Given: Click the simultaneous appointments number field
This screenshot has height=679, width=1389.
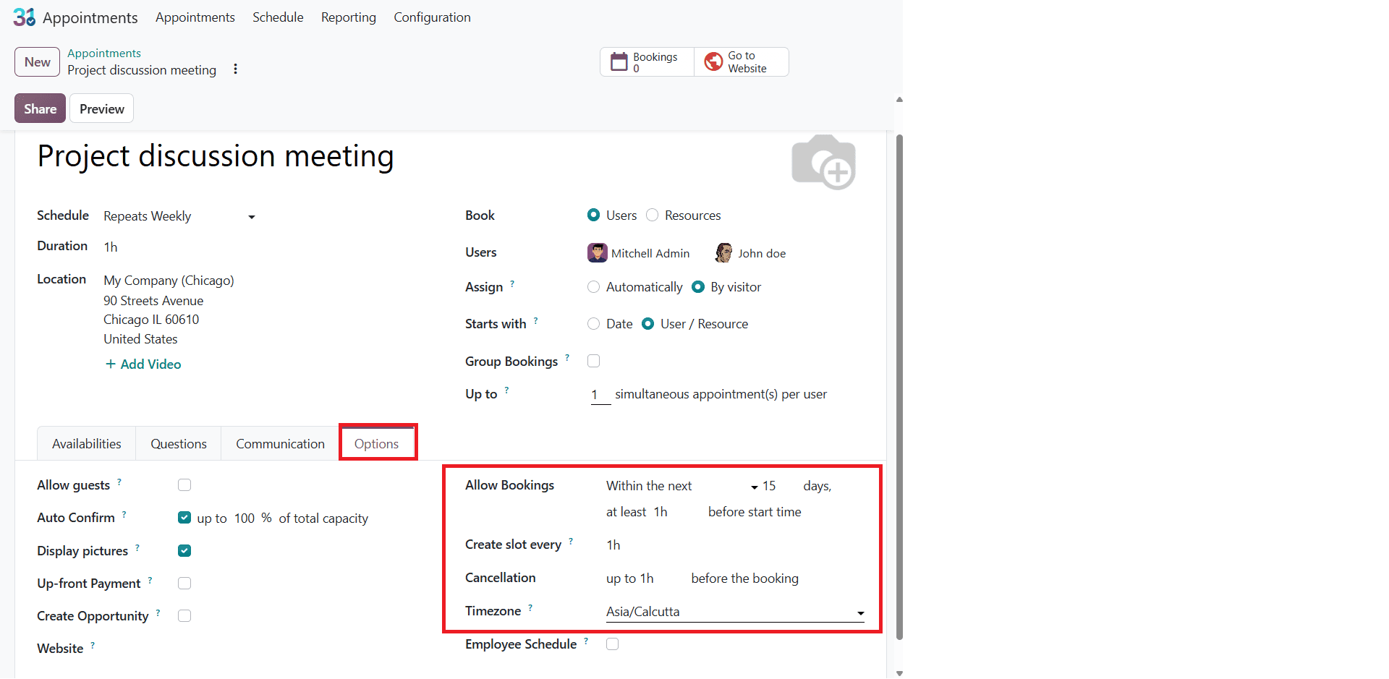Looking at the screenshot, I should [600, 395].
